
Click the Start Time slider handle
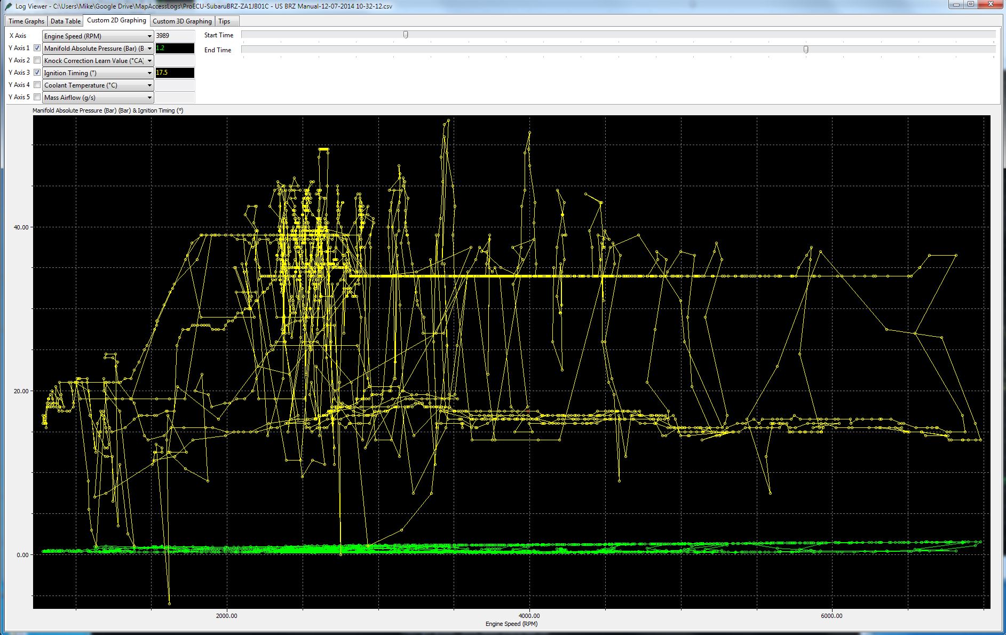click(406, 35)
